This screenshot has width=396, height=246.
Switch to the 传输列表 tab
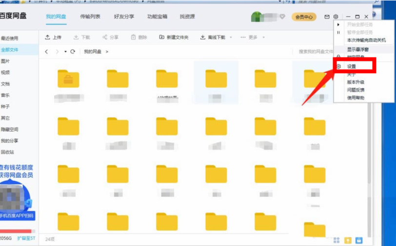click(x=90, y=17)
